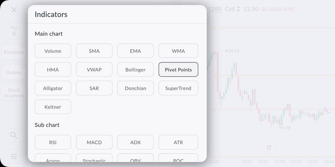The height and width of the screenshot is (167, 335).
Task: Select the Alligator indicator
Action: (x=53, y=88)
